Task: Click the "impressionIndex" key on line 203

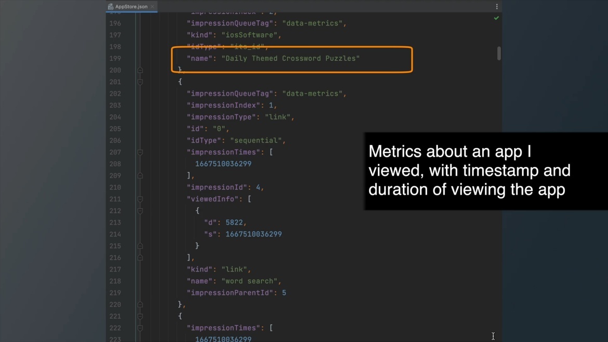Action: (223, 106)
